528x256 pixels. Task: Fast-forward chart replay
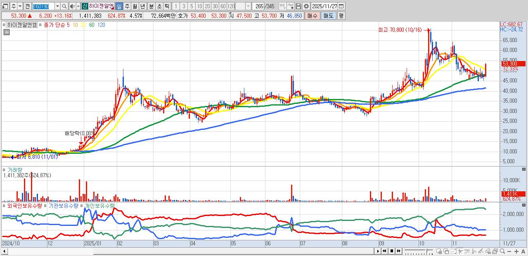[399, 251]
